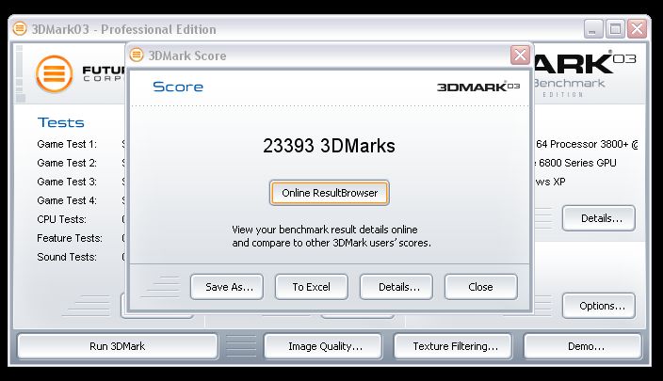
Task: Open the Online ResultBrowser
Action: click(x=330, y=193)
